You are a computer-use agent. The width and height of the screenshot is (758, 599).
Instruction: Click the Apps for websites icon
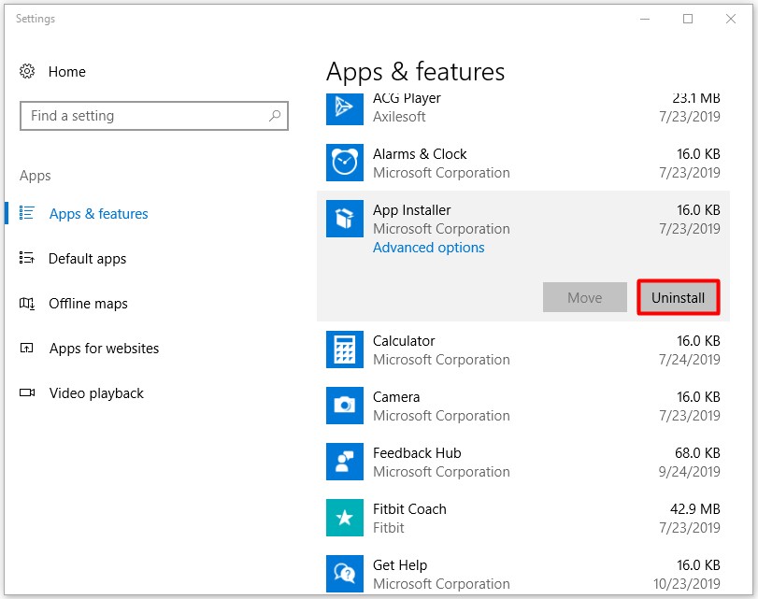[x=26, y=348]
